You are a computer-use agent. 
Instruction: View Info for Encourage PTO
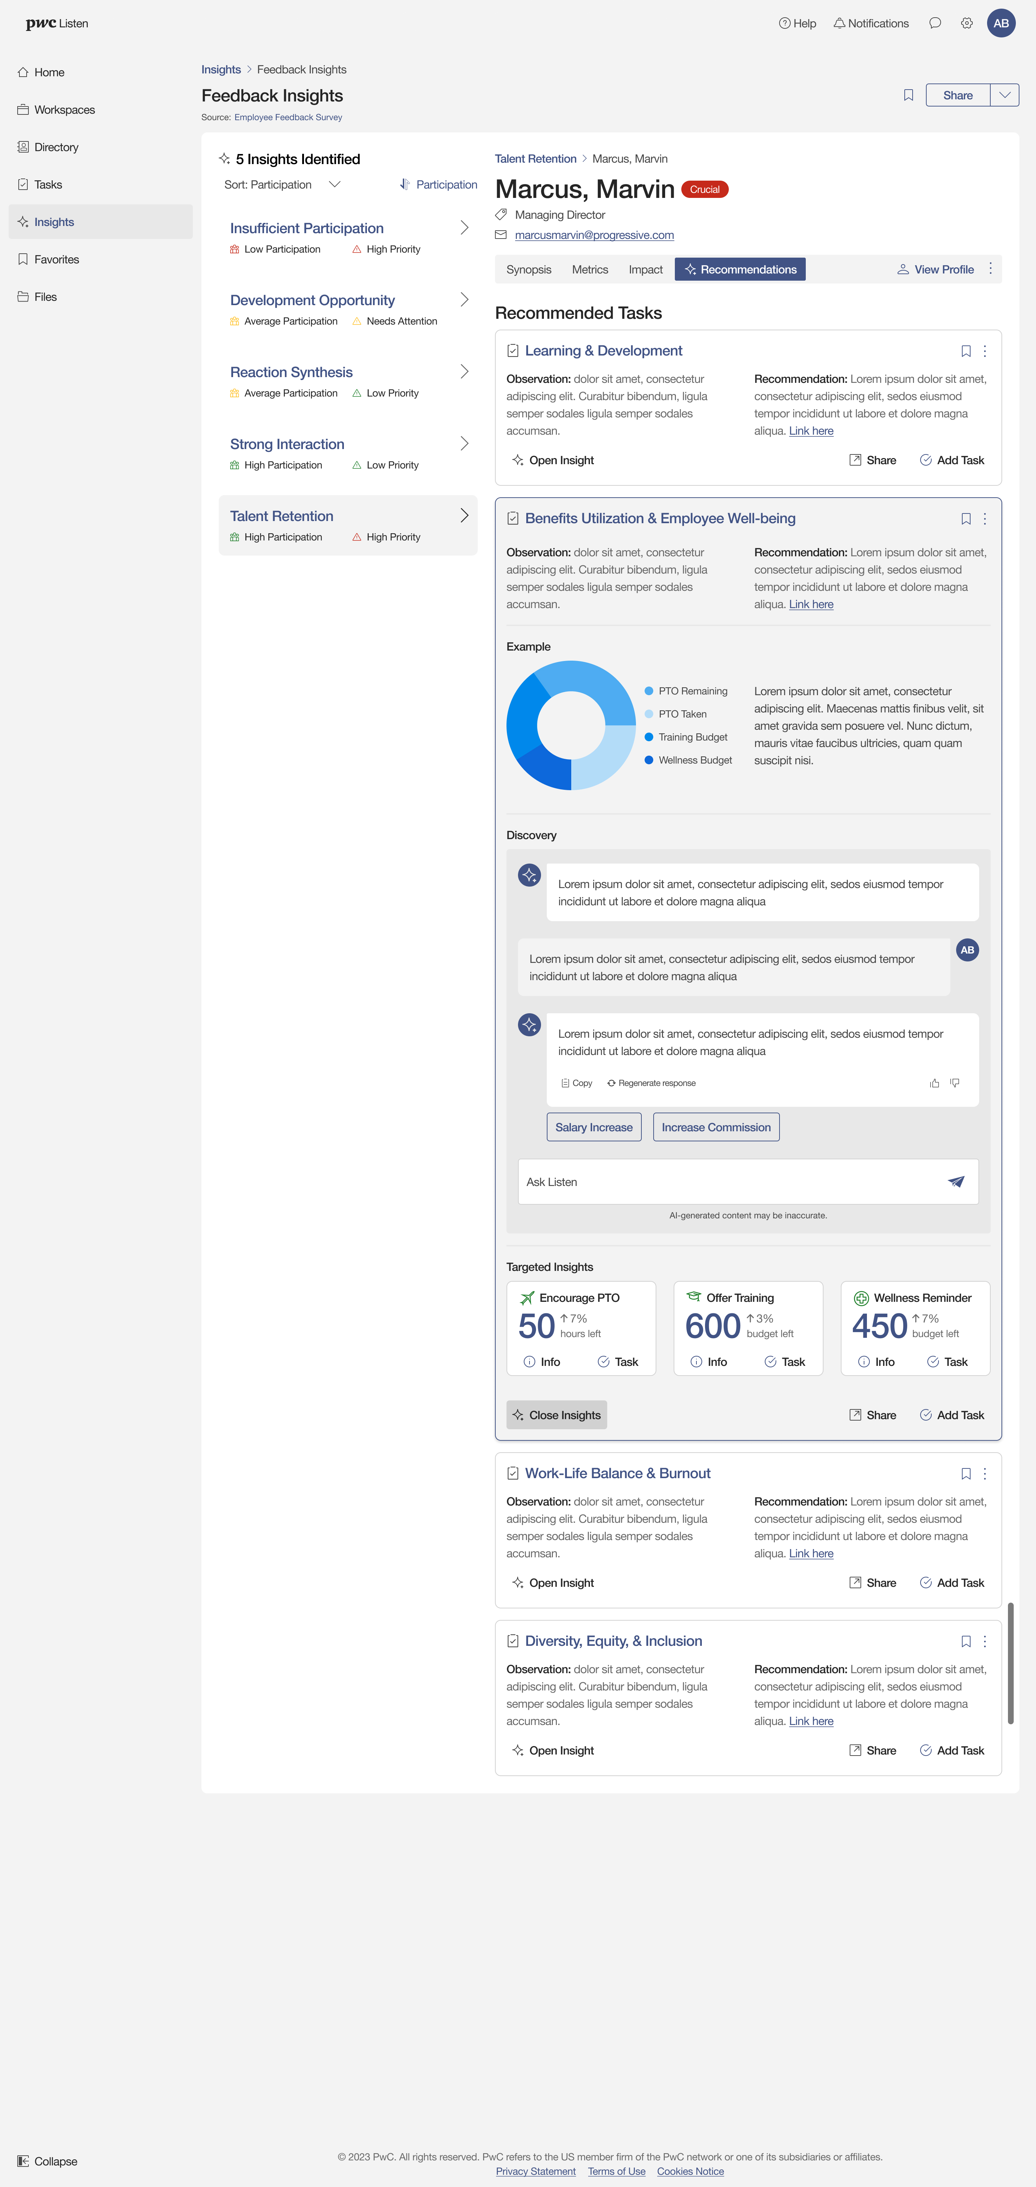click(x=542, y=1362)
